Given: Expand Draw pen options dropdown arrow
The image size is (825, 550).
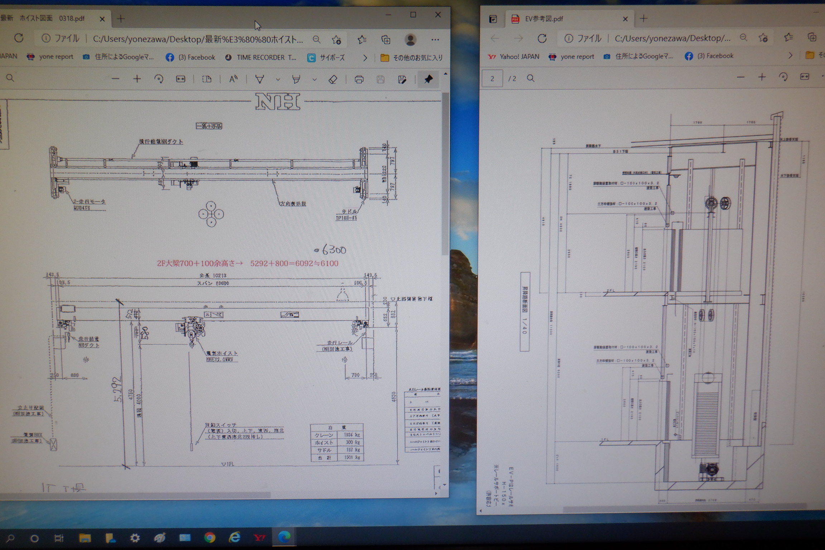Looking at the screenshot, I should tap(278, 79).
